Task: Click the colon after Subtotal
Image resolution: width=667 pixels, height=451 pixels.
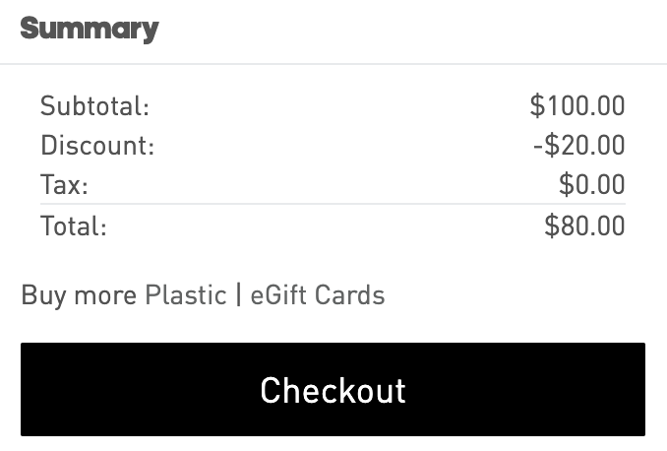Action: 146,107
